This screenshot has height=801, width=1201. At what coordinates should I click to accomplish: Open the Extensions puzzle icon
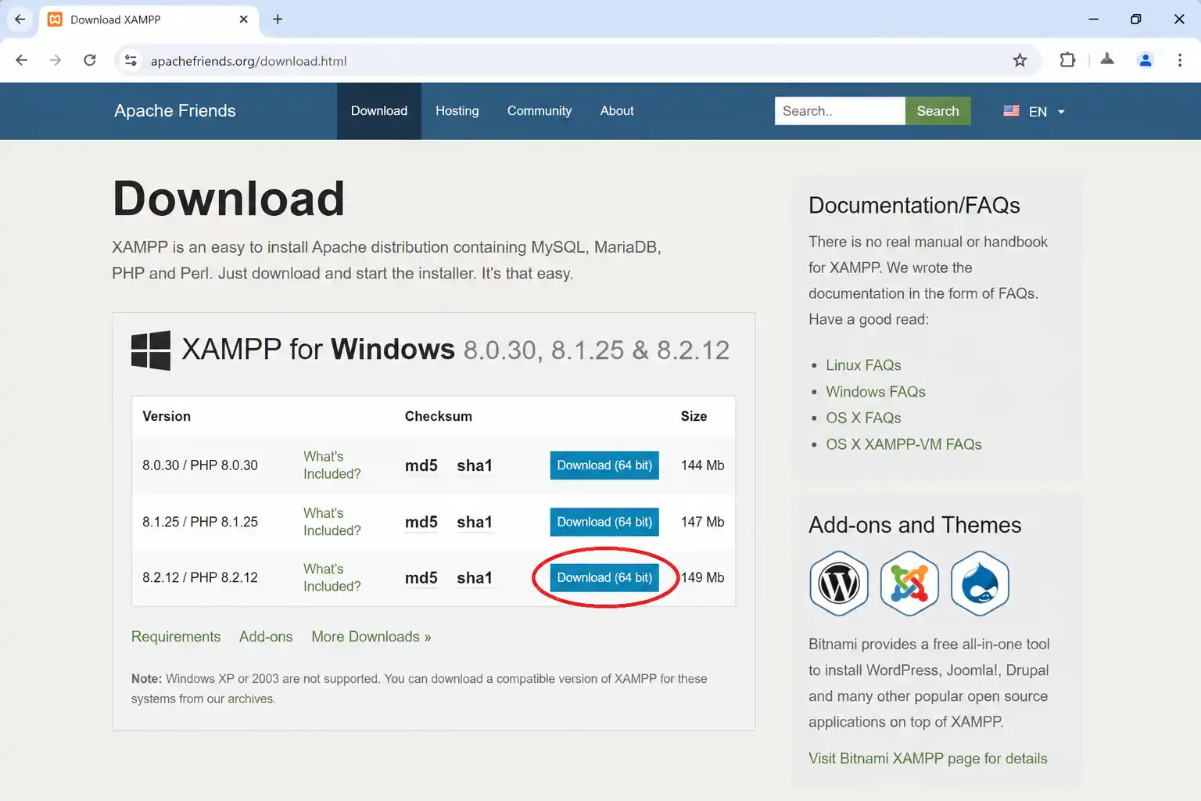click(1067, 59)
